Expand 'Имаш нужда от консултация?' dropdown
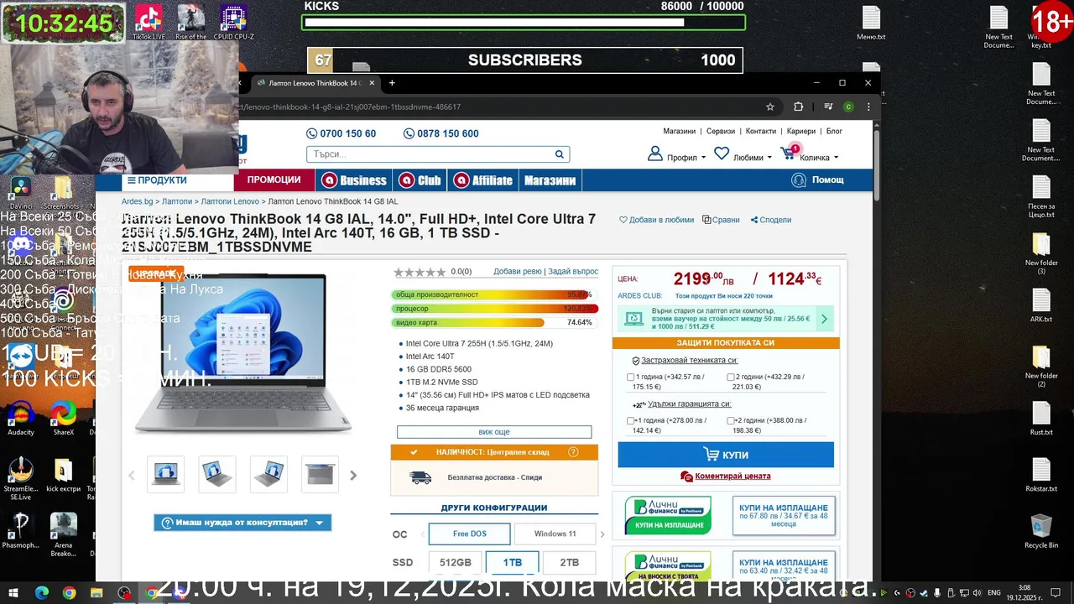1074x604 pixels. click(x=242, y=523)
